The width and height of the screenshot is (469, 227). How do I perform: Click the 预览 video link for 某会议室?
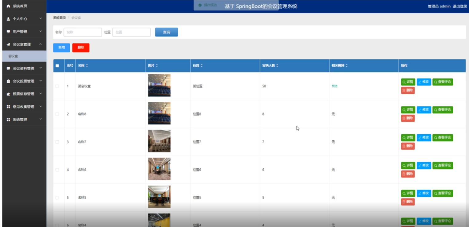(334, 86)
